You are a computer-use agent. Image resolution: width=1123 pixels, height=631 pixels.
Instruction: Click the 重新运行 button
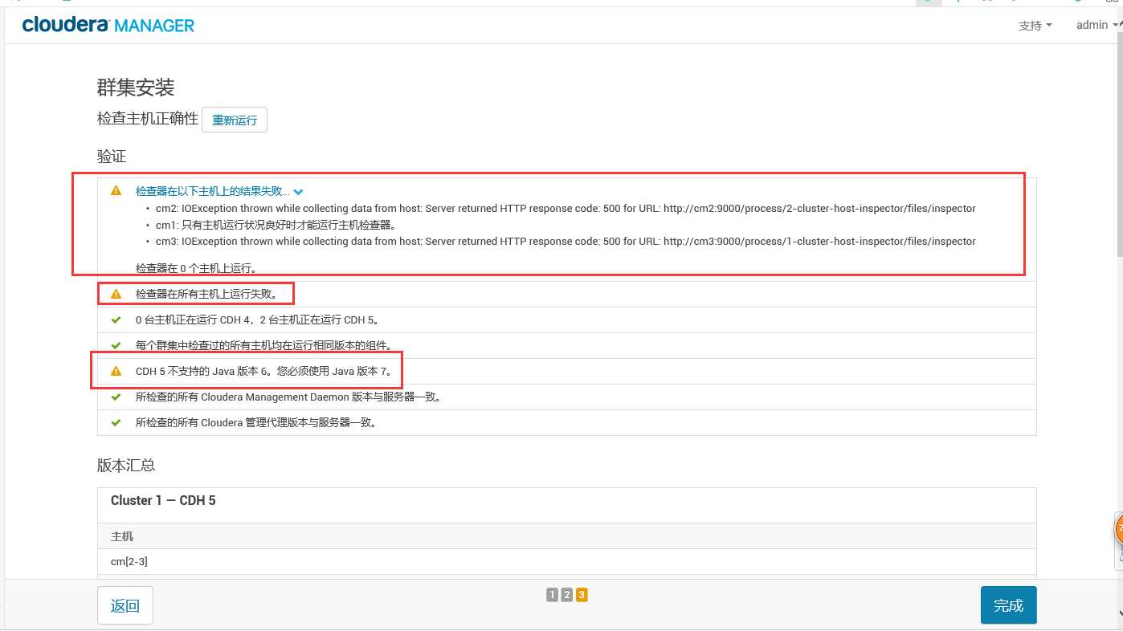coord(235,120)
